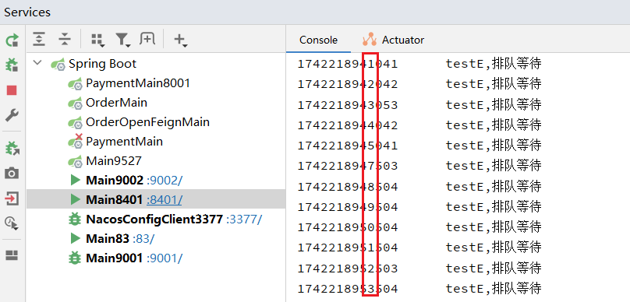This screenshot has width=630, height=302.
Task: Collapse the Spring Boot tree node
Action: [37, 63]
